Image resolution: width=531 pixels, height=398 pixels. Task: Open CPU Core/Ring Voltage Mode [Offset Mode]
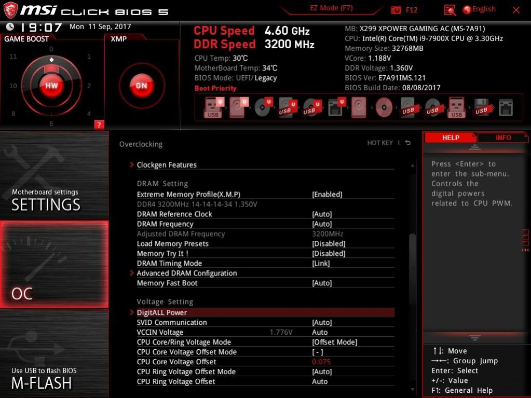[334, 342]
